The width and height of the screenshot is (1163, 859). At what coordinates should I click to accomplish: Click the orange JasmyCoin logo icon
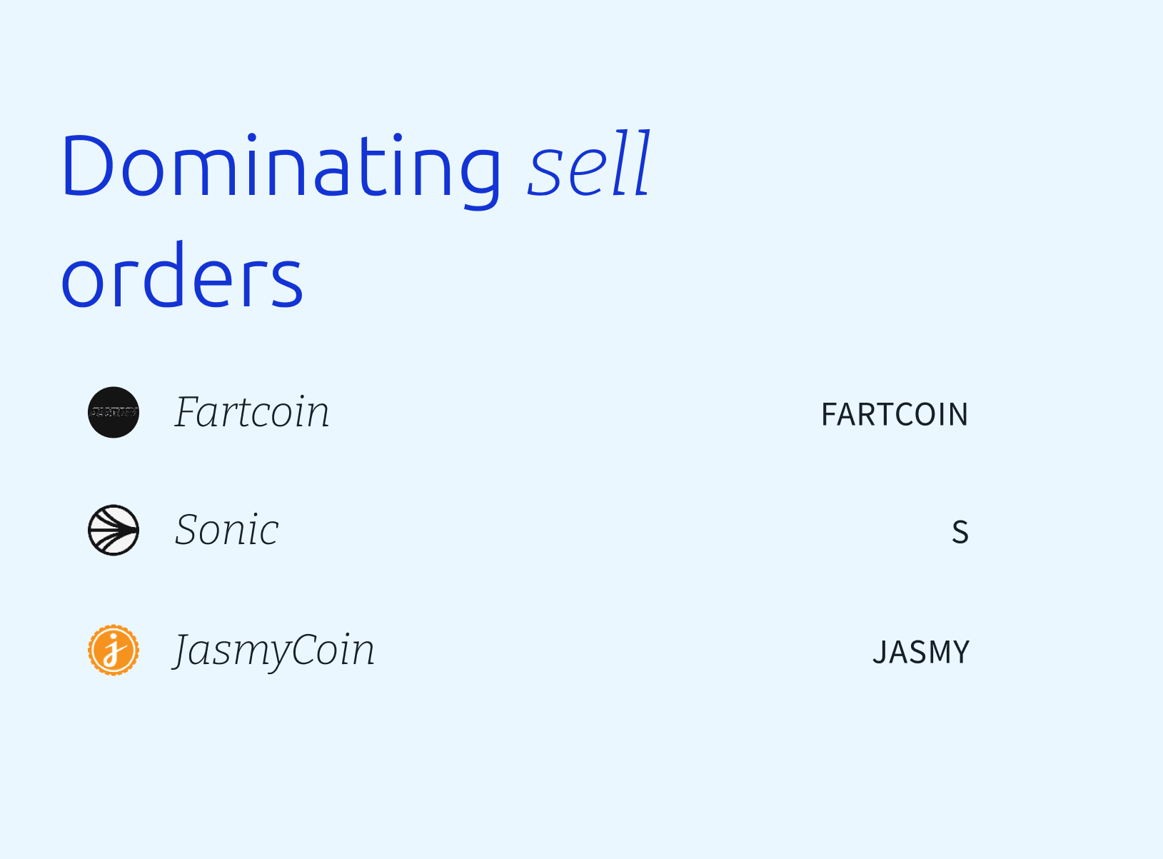pos(114,650)
